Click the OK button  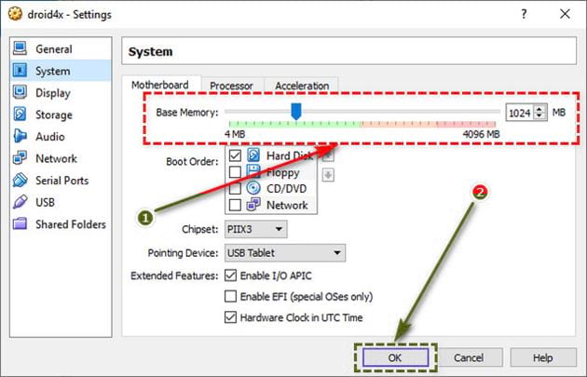point(395,357)
